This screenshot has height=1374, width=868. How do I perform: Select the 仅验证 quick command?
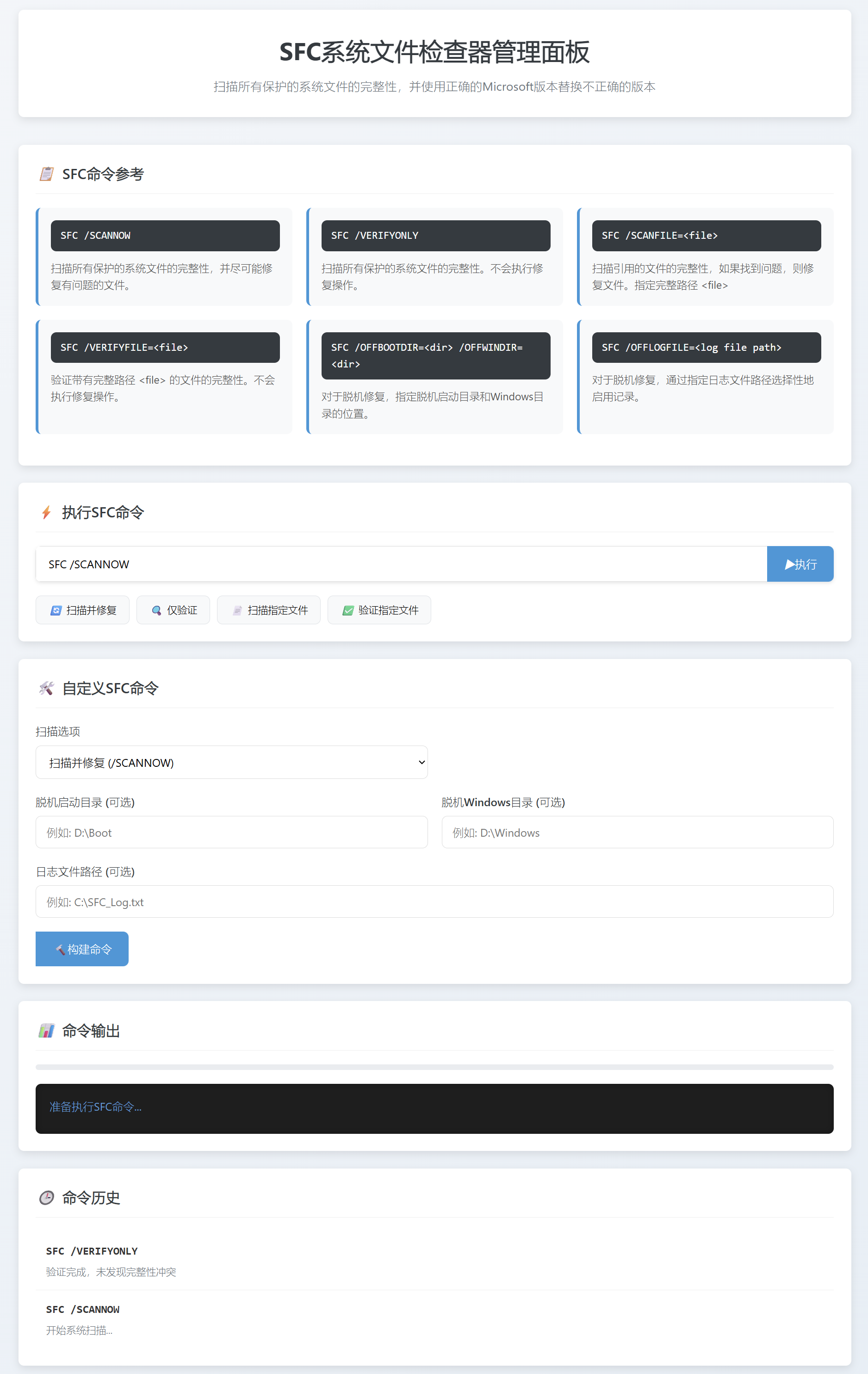pyautogui.click(x=174, y=610)
